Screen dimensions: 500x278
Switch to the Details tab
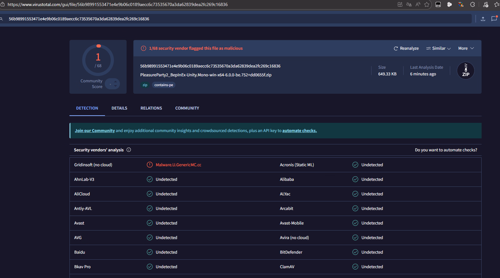pos(119,108)
